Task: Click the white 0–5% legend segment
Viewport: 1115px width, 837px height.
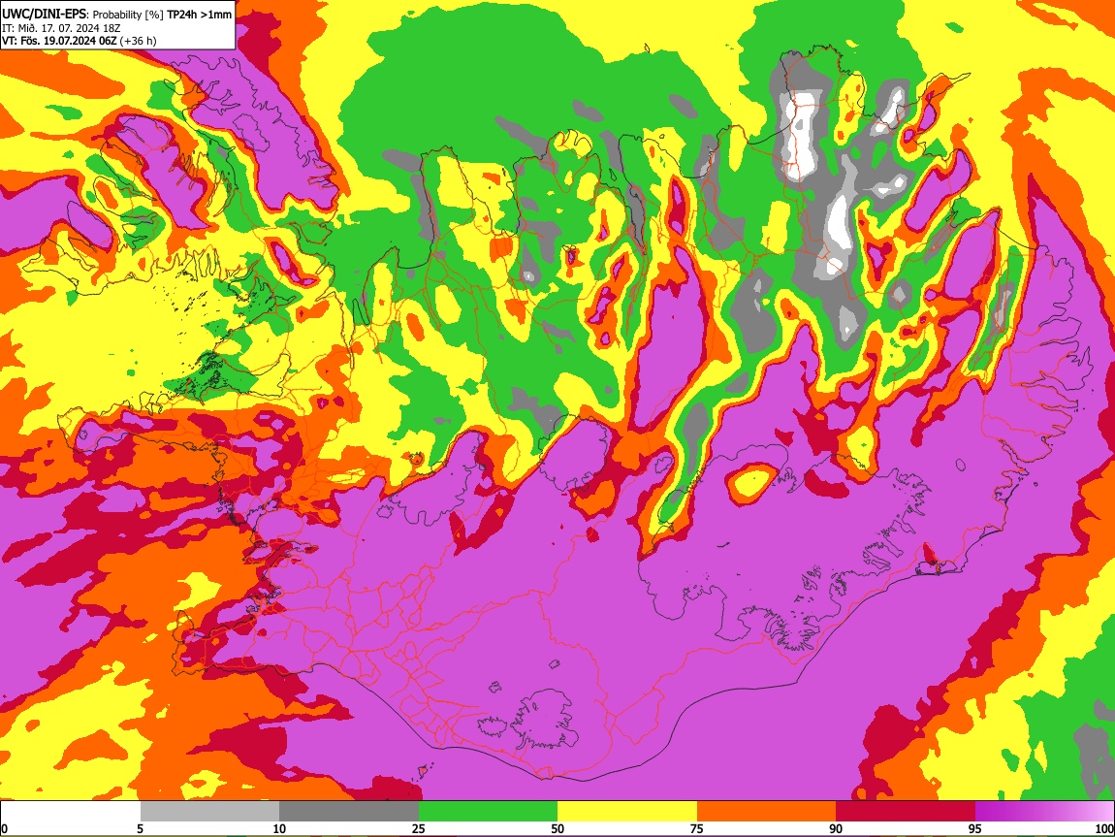Action: tap(71, 812)
